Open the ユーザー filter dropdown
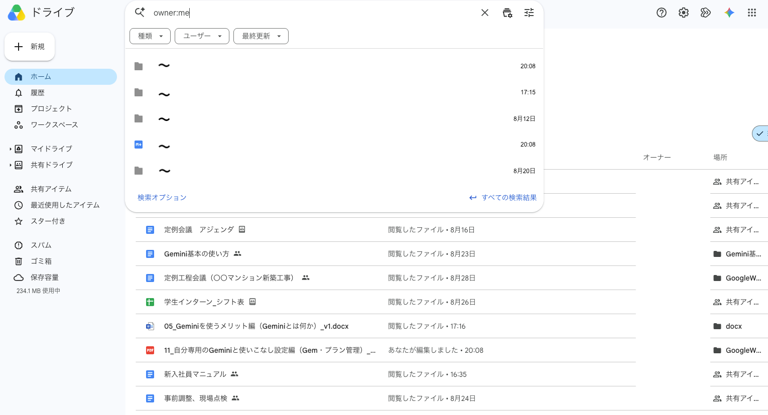 tap(202, 36)
